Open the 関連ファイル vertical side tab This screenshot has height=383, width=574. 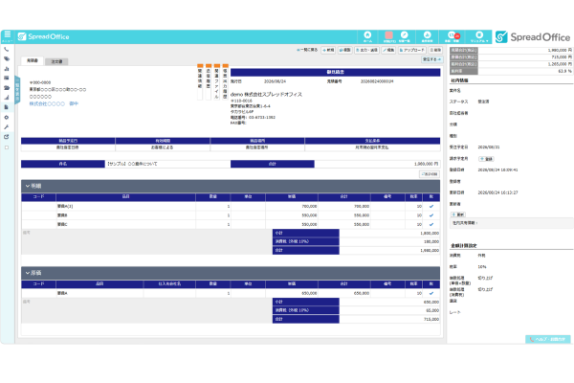tap(217, 81)
